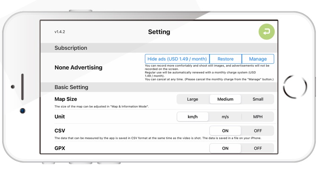
Task: Tap the green back arrow icon
Action: pos(267,32)
